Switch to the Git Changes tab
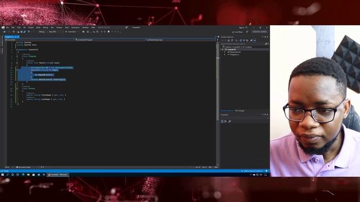 click(240, 111)
